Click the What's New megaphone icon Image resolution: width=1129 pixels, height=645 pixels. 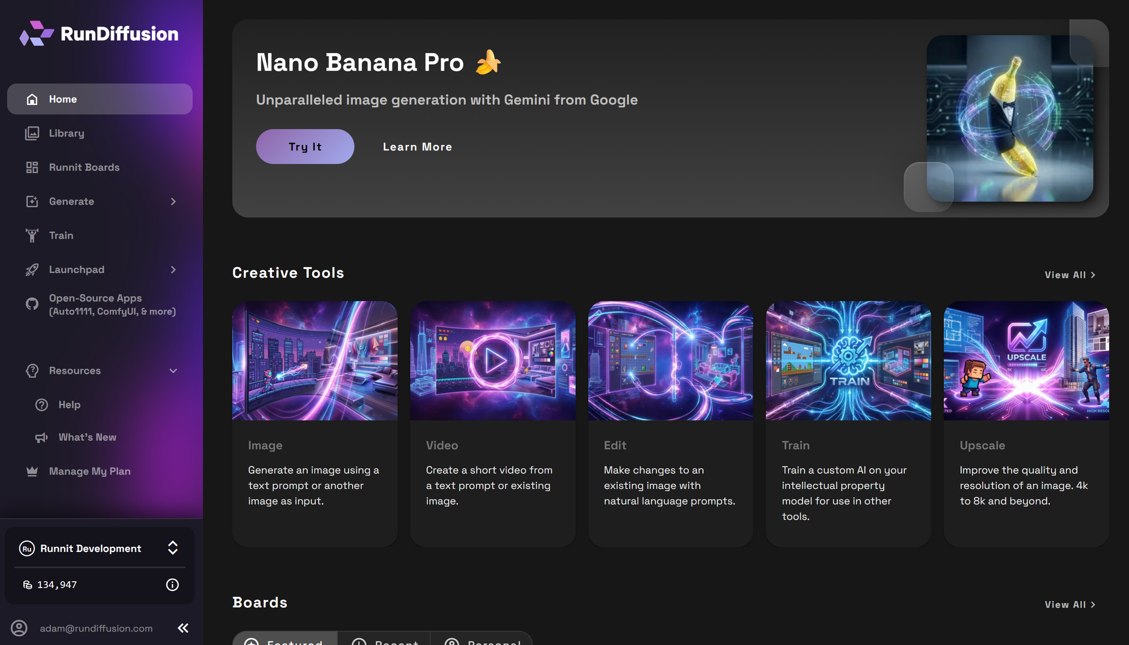42,437
